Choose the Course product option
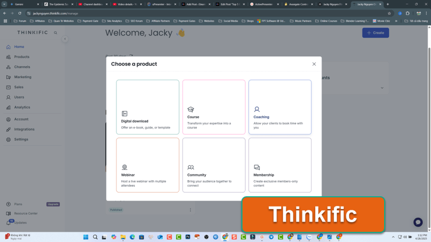Image resolution: width=431 pixels, height=242 pixels. (213, 107)
